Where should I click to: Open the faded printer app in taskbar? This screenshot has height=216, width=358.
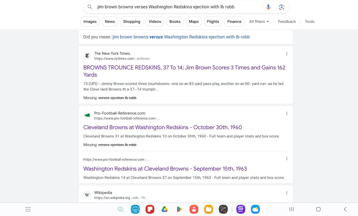[x=121, y=210]
